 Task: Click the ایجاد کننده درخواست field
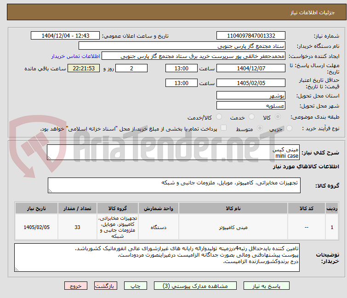193,56
